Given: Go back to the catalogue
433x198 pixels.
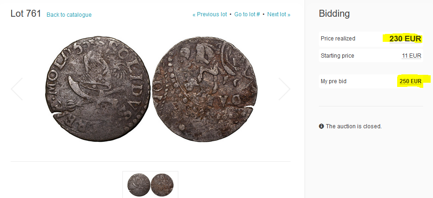Looking at the screenshot, I should click(69, 14).
